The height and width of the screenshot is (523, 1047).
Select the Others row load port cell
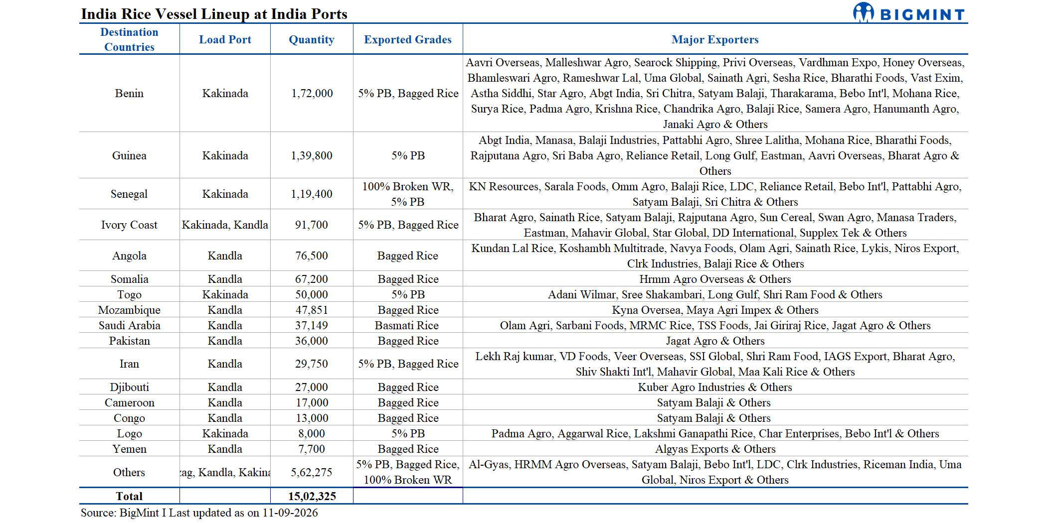click(x=225, y=472)
